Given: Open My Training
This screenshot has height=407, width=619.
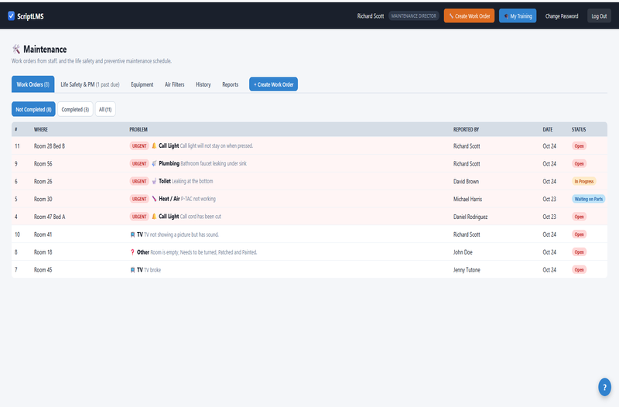Looking at the screenshot, I should tap(518, 15).
